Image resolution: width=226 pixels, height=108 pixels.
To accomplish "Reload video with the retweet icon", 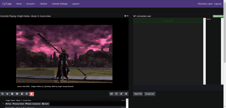I will tap(111, 94).
